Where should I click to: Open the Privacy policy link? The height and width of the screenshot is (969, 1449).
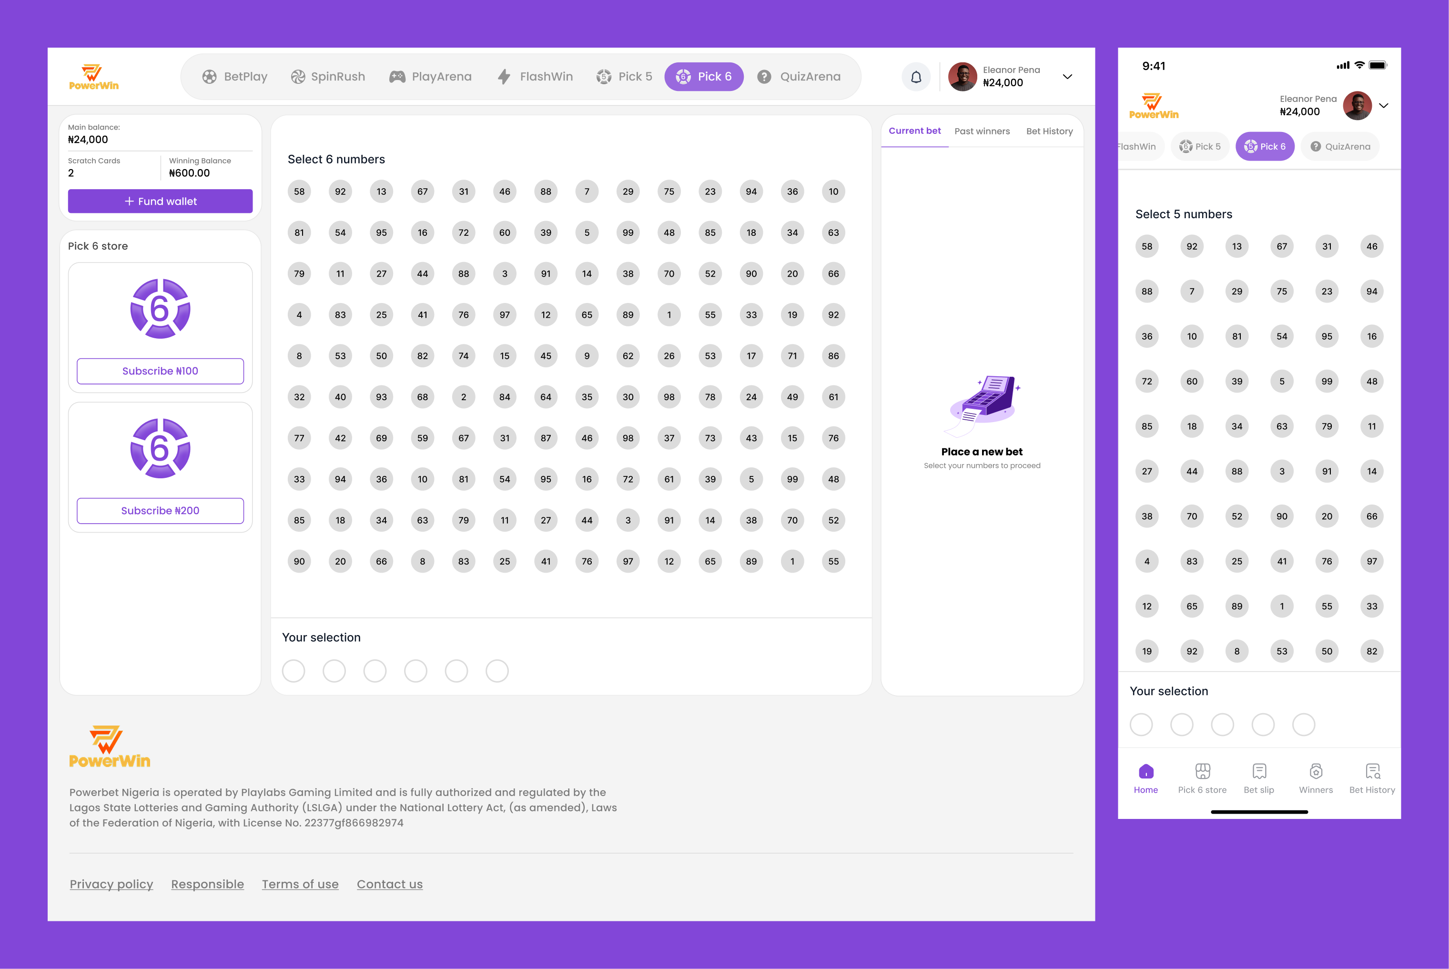(x=111, y=884)
